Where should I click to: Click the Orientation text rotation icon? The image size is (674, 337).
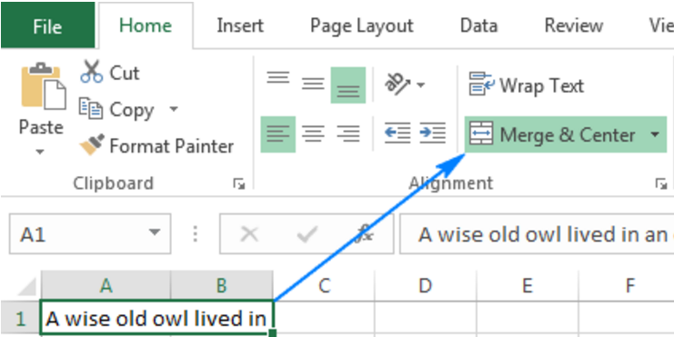398,84
